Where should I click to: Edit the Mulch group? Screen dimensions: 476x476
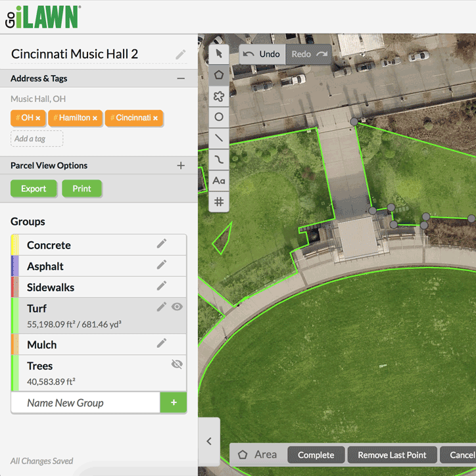(x=162, y=343)
